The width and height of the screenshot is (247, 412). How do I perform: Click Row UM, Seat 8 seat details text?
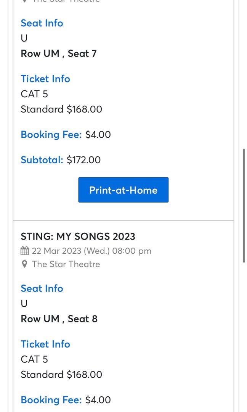[x=59, y=319]
